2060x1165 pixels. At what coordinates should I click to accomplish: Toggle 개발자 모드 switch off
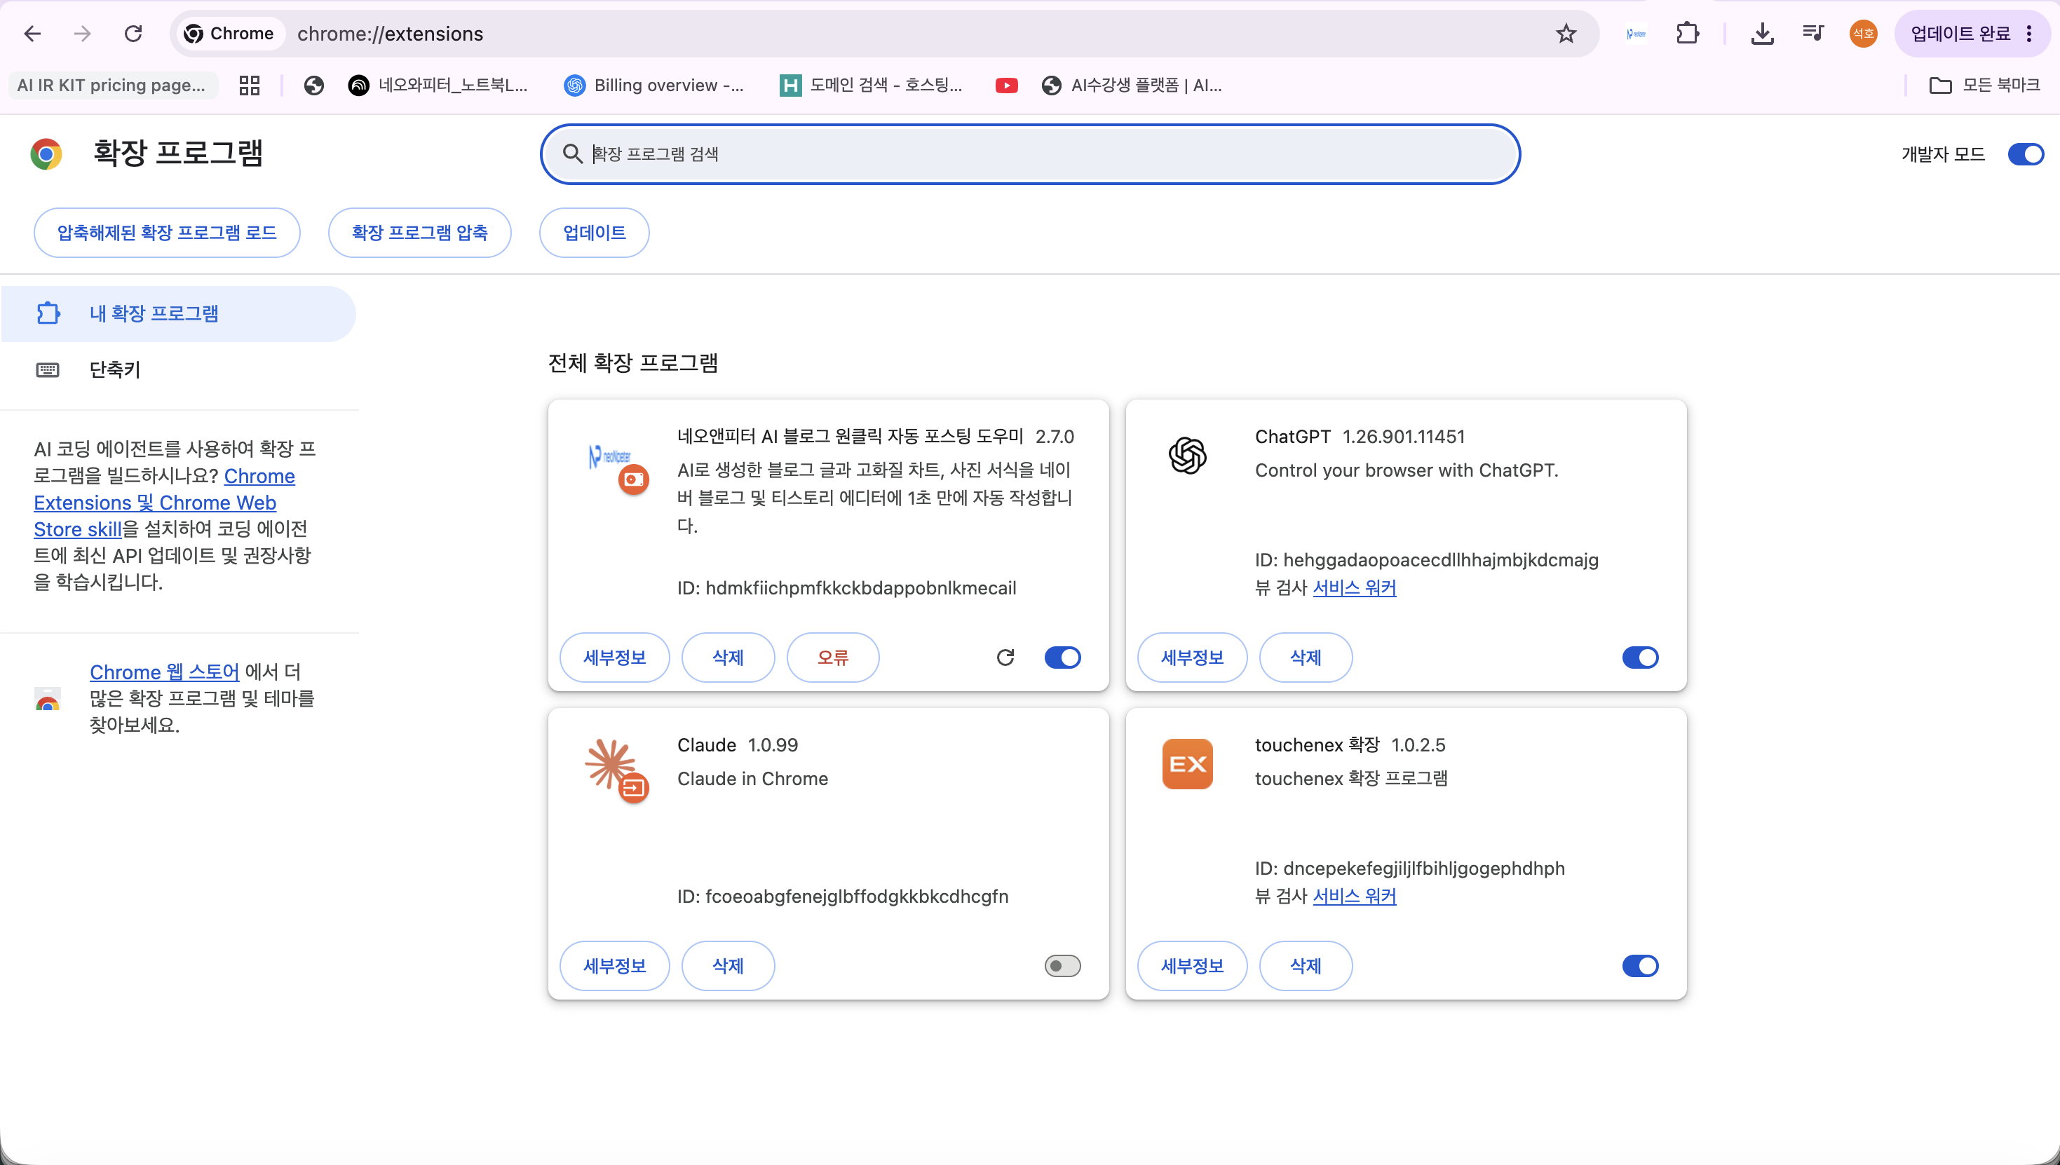2026,154
